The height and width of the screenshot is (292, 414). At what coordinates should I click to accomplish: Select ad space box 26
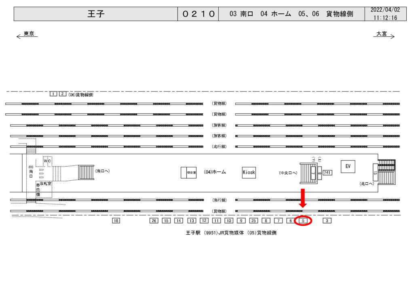[154, 221]
